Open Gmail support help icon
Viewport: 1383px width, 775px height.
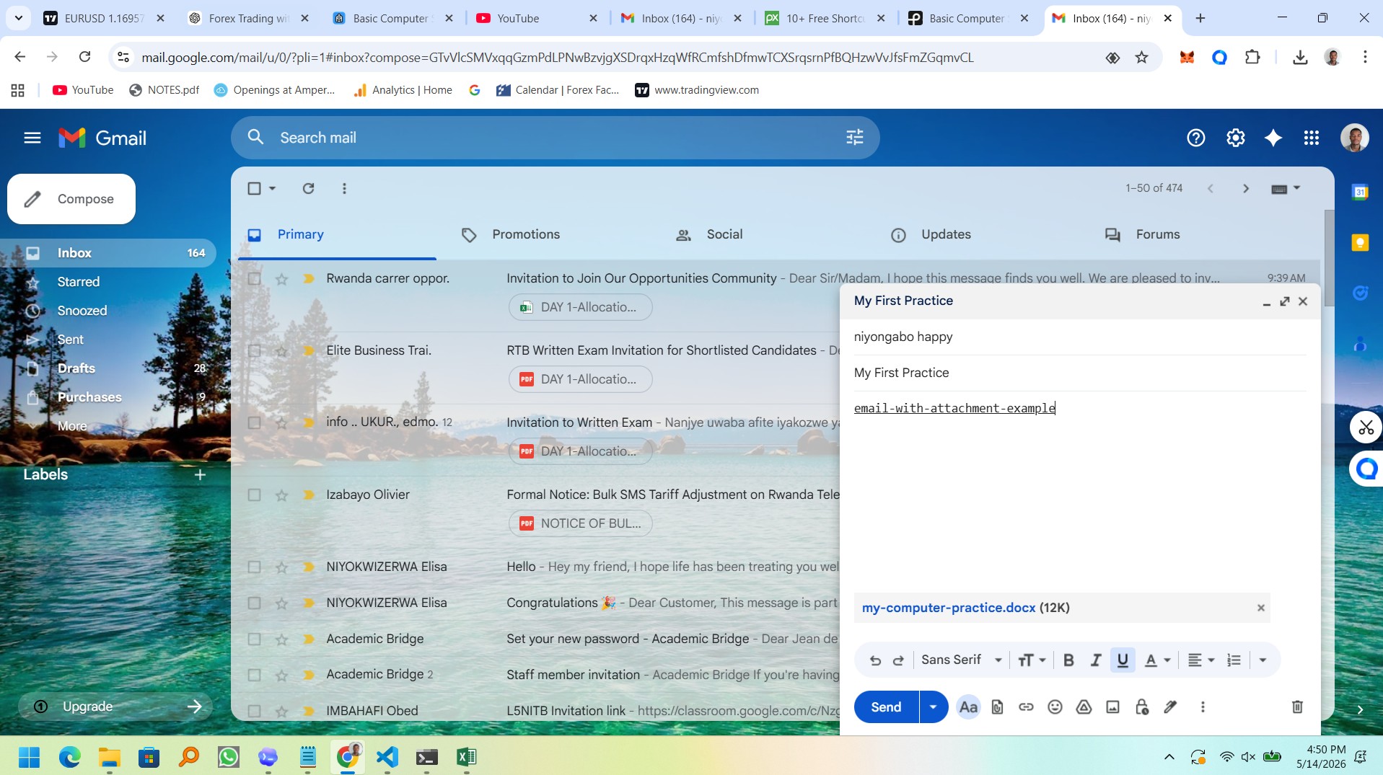(1195, 138)
